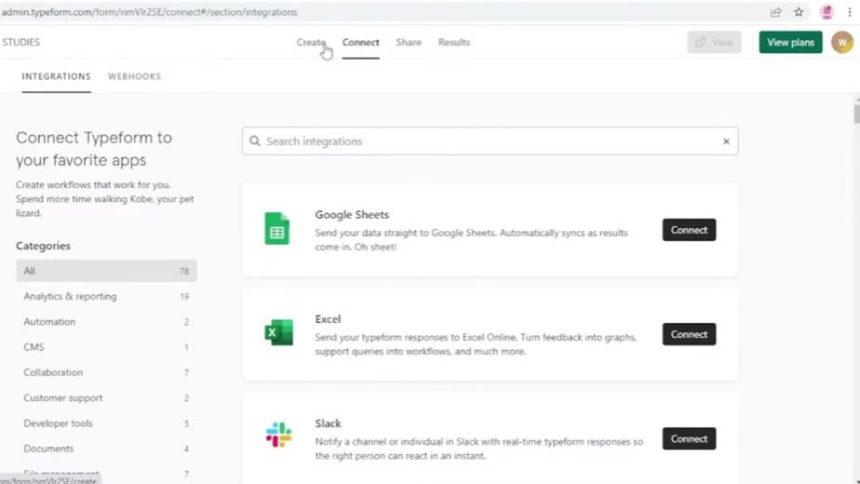Image resolution: width=860 pixels, height=484 pixels.
Task: Switch to the Webhooks tab
Action: pyautogui.click(x=134, y=76)
